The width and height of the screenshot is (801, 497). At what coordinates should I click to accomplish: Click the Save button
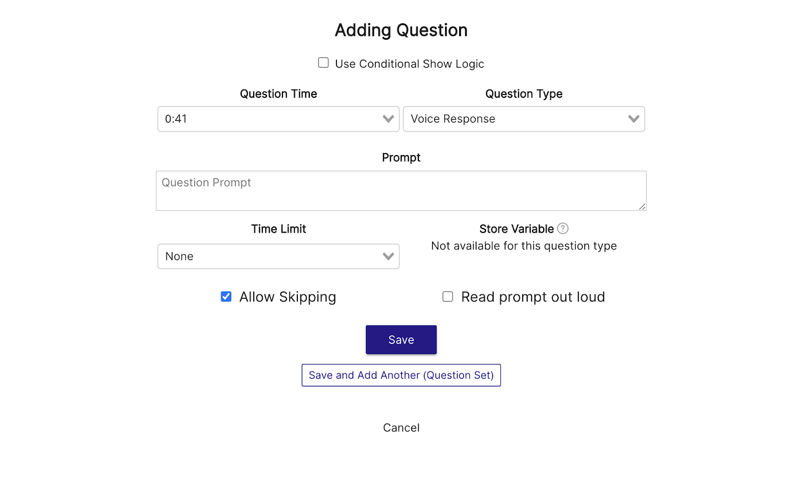pos(400,339)
